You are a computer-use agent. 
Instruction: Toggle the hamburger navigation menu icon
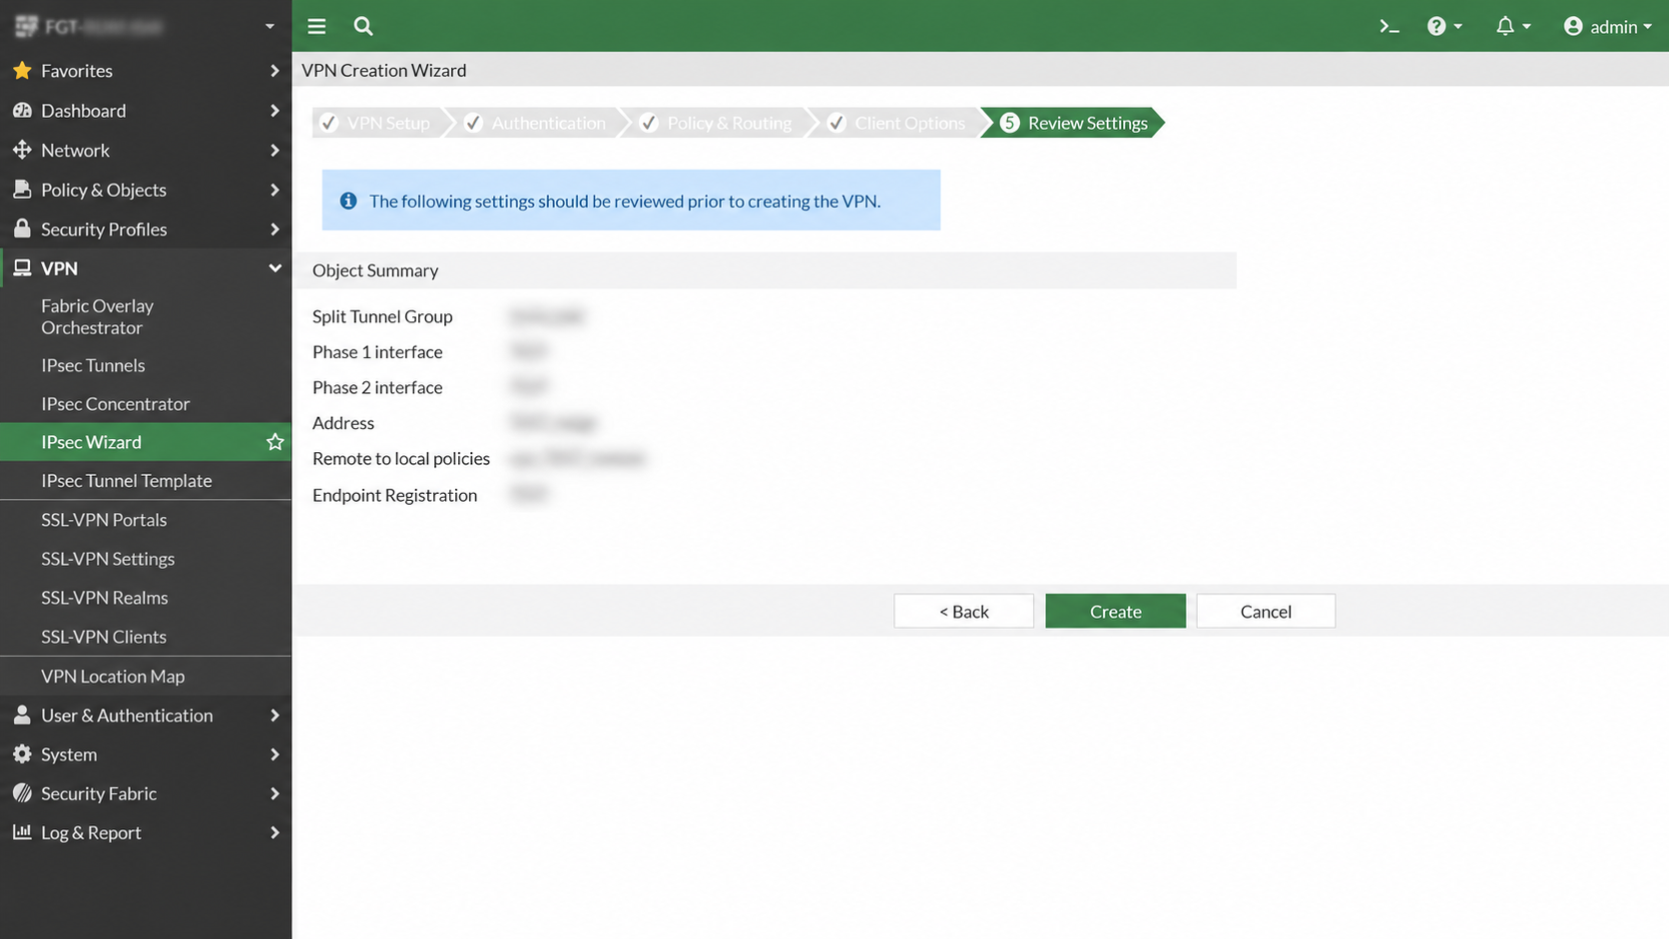[316, 26]
